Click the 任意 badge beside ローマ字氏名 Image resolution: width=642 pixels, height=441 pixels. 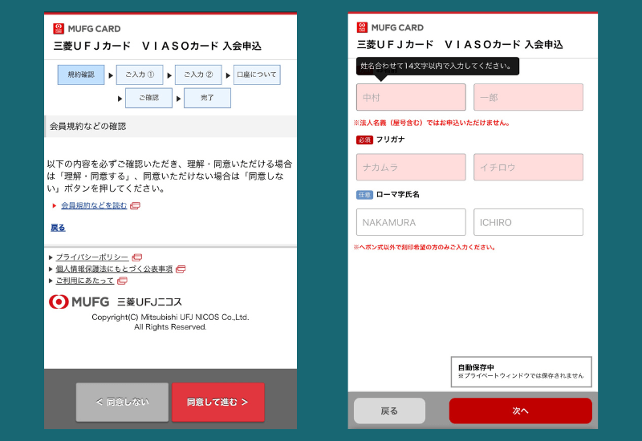(364, 195)
